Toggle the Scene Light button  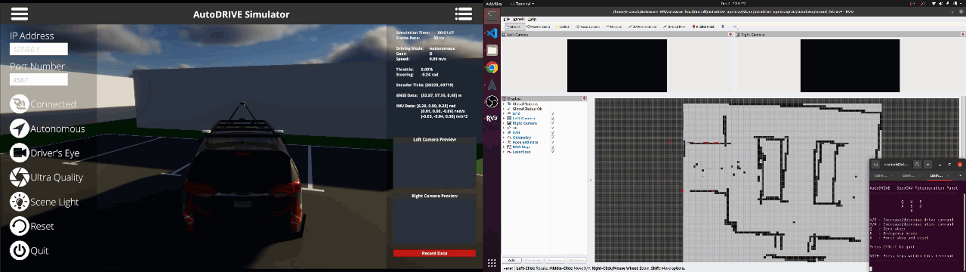(44, 202)
